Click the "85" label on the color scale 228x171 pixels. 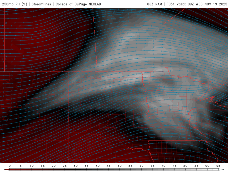(x=196, y=166)
